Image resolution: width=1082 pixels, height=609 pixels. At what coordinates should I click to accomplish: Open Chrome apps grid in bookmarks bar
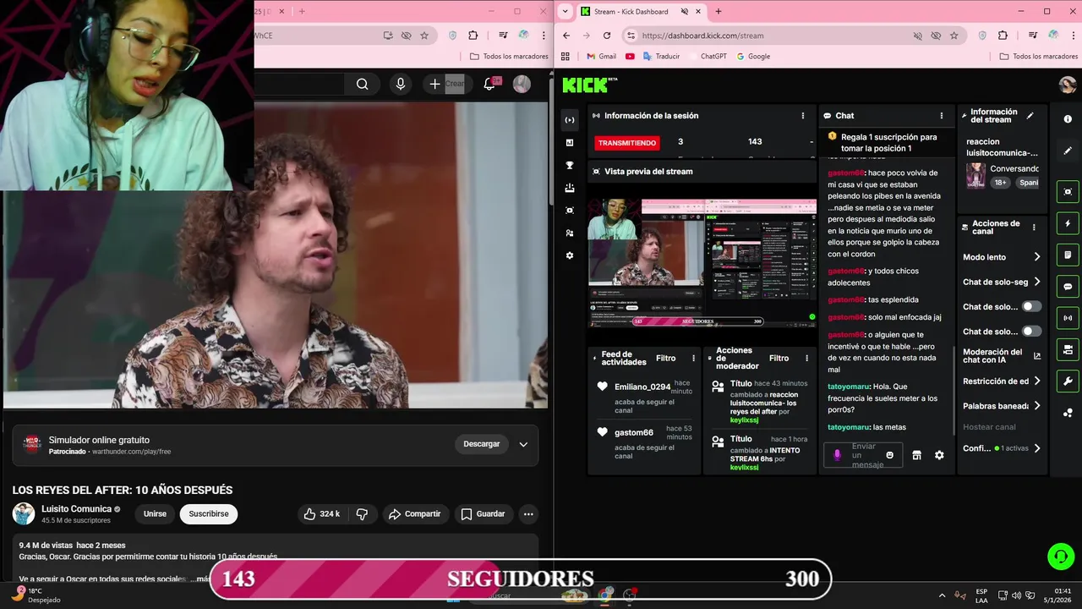pyautogui.click(x=566, y=57)
